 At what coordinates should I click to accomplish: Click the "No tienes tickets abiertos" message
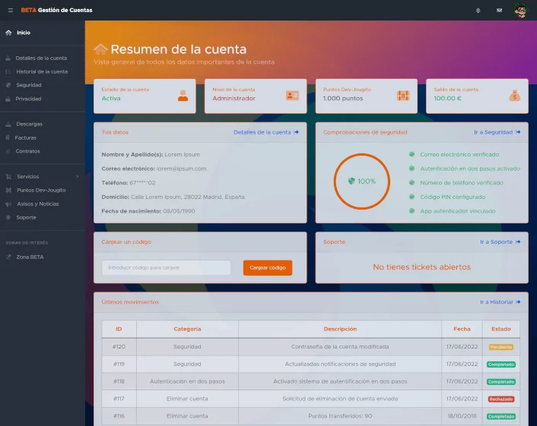(x=421, y=267)
